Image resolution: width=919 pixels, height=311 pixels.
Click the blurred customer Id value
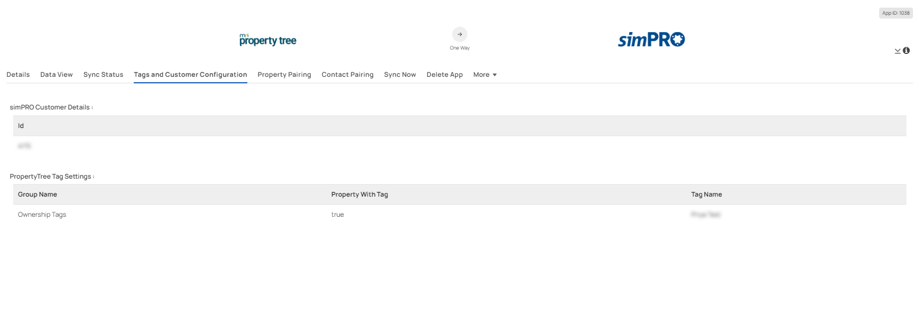[25, 146]
